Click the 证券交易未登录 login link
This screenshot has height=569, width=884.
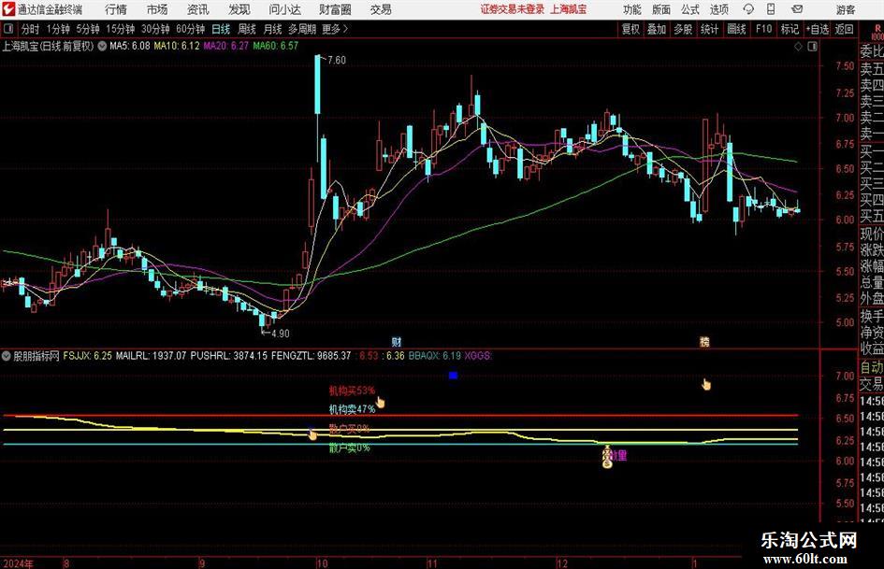tap(512, 9)
